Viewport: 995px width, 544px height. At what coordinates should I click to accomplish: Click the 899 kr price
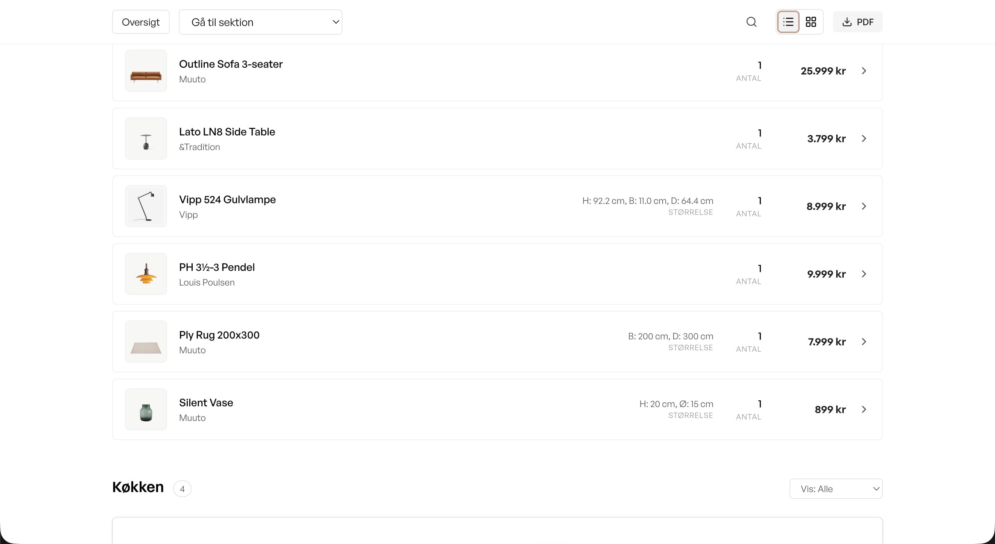[x=831, y=410]
